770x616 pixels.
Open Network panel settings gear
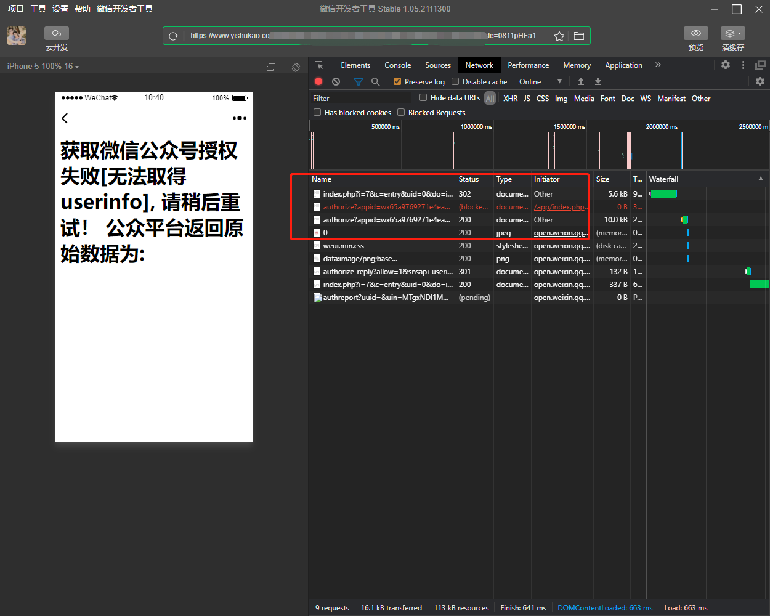(x=760, y=81)
